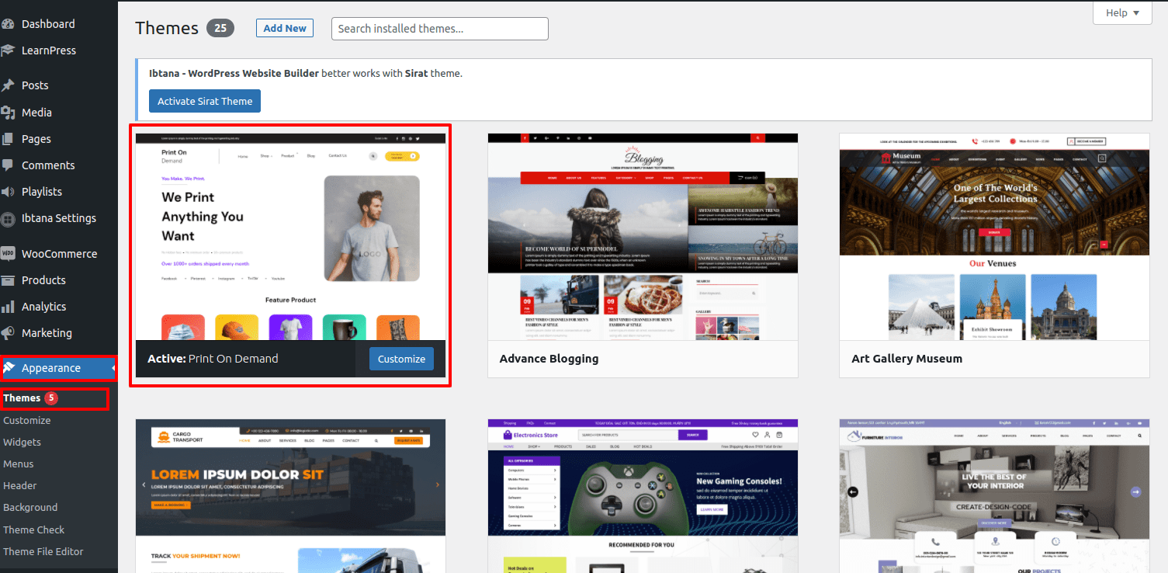The width and height of the screenshot is (1168, 573).
Task: Click the LearnPress graduation cap icon
Action: tap(8, 50)
